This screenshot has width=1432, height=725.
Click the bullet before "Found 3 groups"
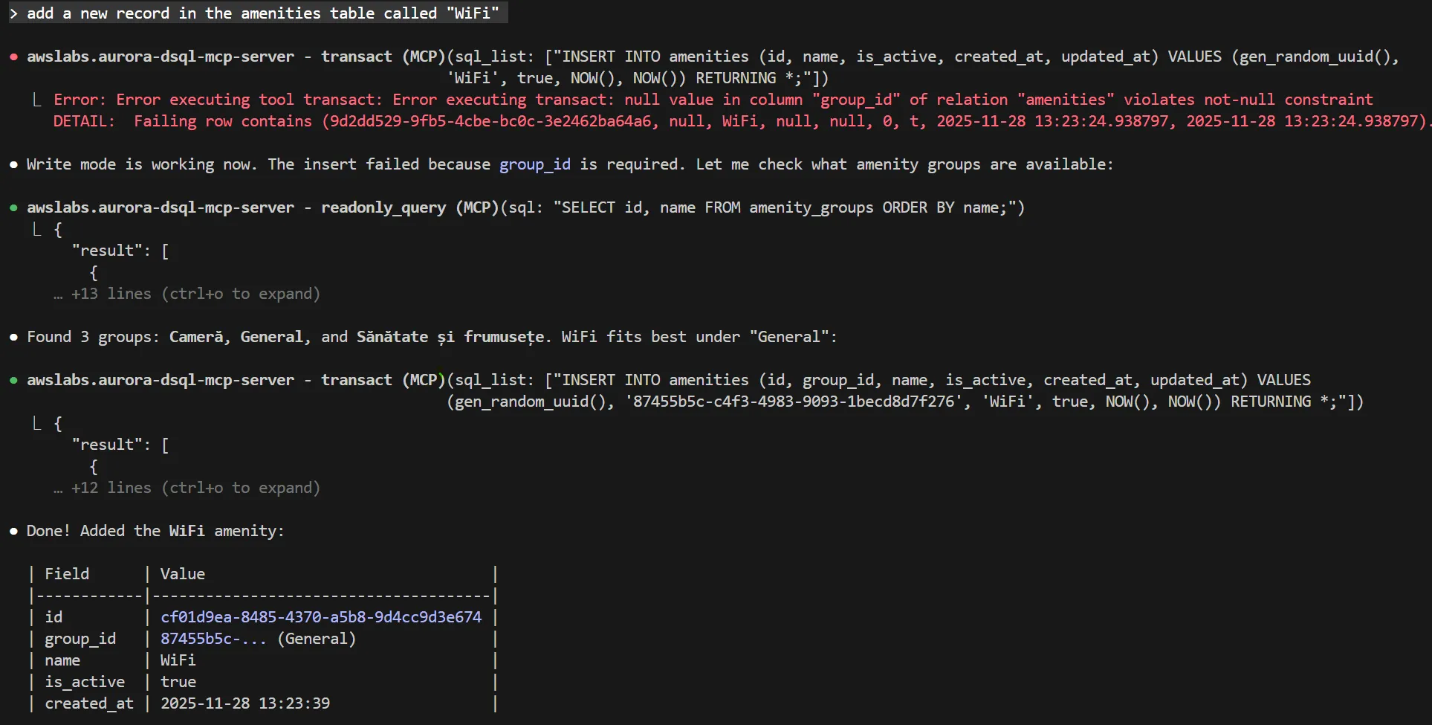[x=13, y=338]
